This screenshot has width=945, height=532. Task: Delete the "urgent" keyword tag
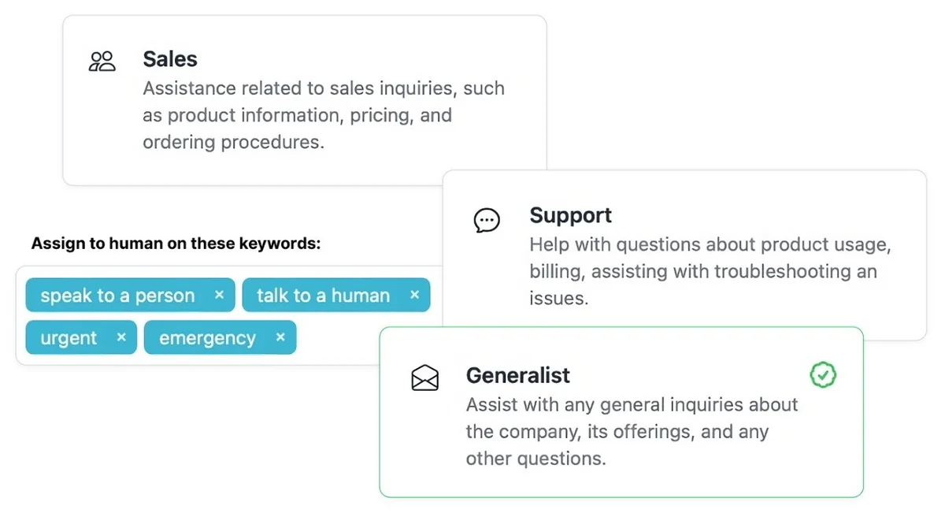[x=122, y=337]
